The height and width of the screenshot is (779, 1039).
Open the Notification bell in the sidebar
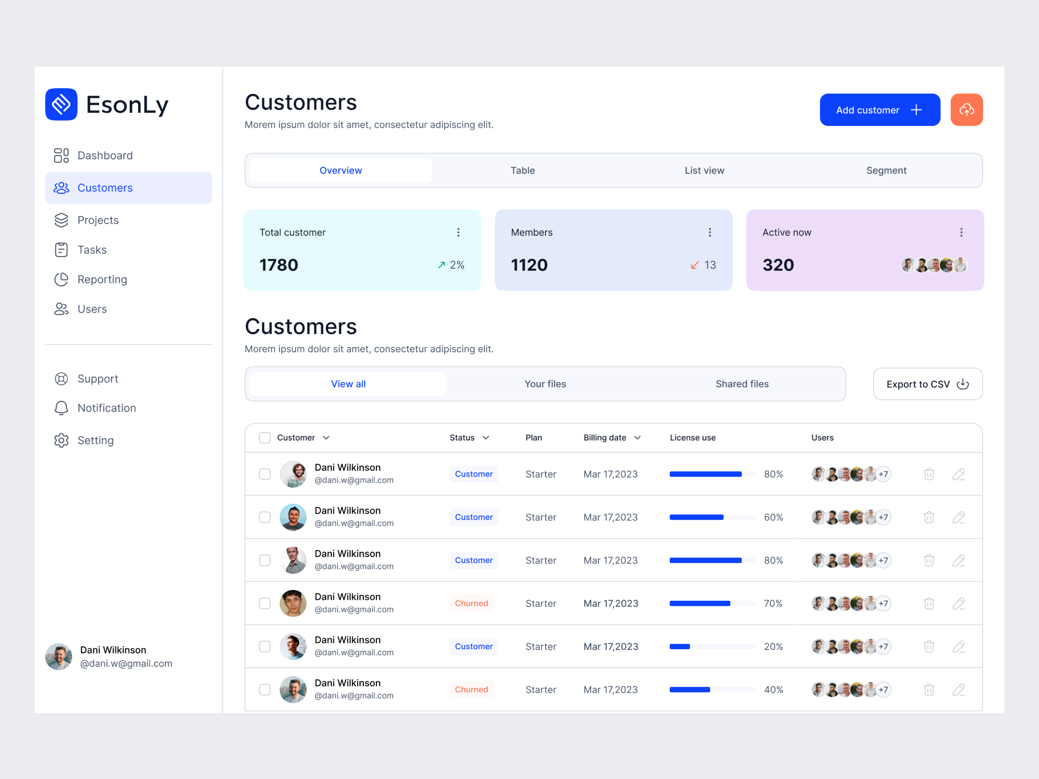click(61, 408)
